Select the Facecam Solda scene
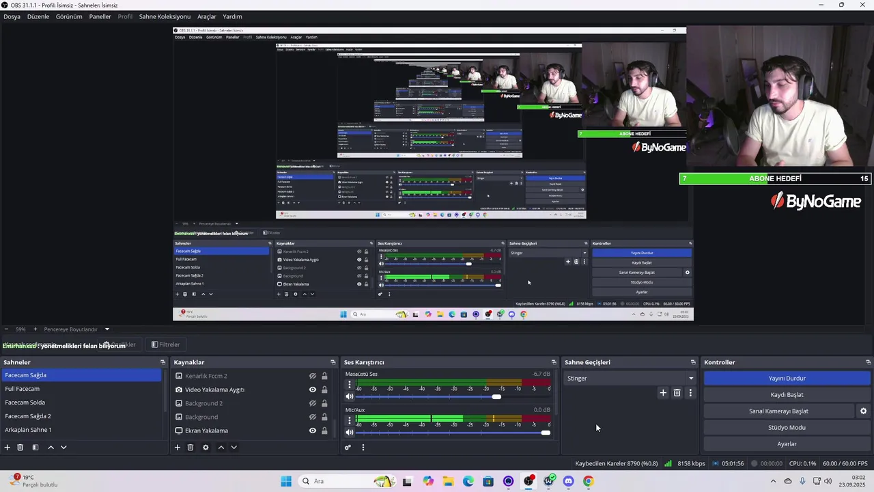Screen dimensions: 874x492 [x=82, y=402]
